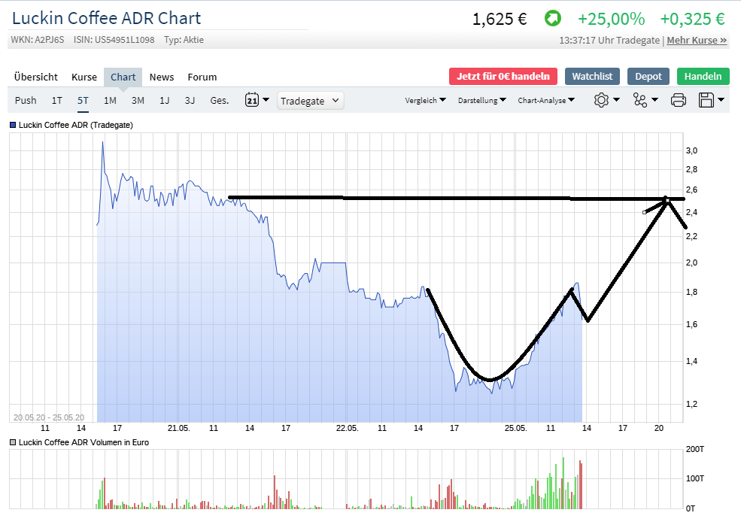
Task: Open the Mehr Kurse link
Action: click(x=697, y=40)
